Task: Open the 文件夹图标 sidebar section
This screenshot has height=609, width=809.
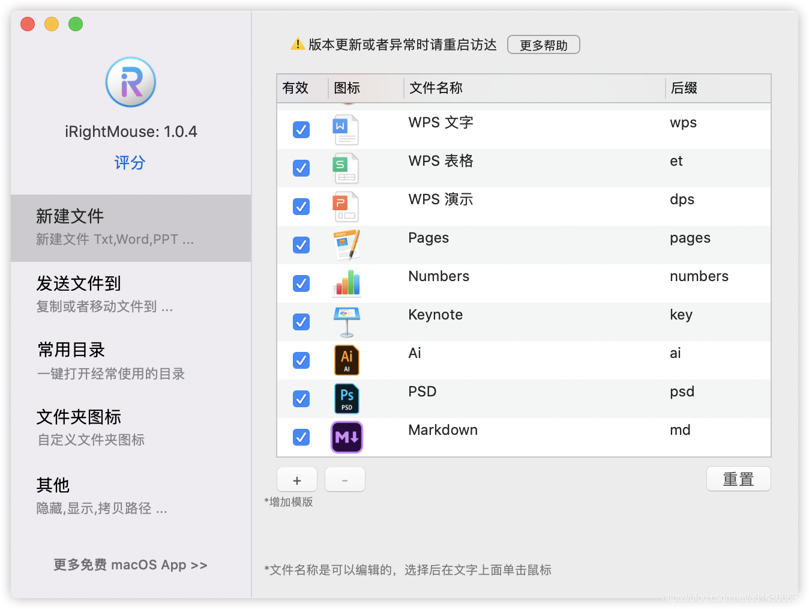Action: tap(131, 428)
